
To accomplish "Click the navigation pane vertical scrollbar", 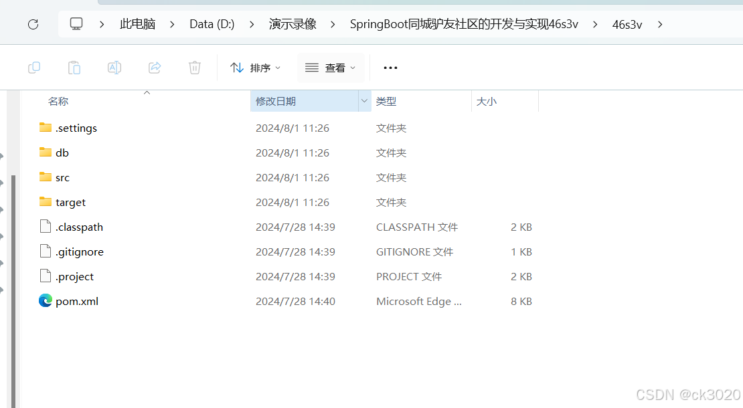I will point(13,291).
